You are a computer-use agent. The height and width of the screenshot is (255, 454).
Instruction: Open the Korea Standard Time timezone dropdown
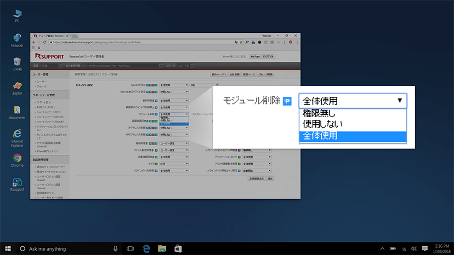point(122,66)
